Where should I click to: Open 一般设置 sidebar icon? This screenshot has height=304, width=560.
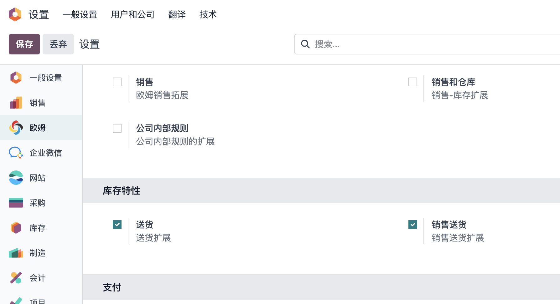point(16,78)
